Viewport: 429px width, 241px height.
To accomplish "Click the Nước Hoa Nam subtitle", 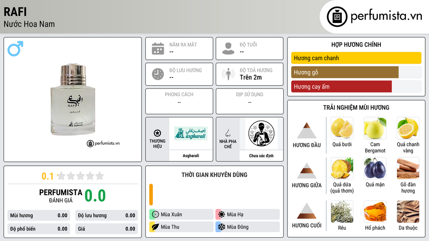I will [29, 24].
